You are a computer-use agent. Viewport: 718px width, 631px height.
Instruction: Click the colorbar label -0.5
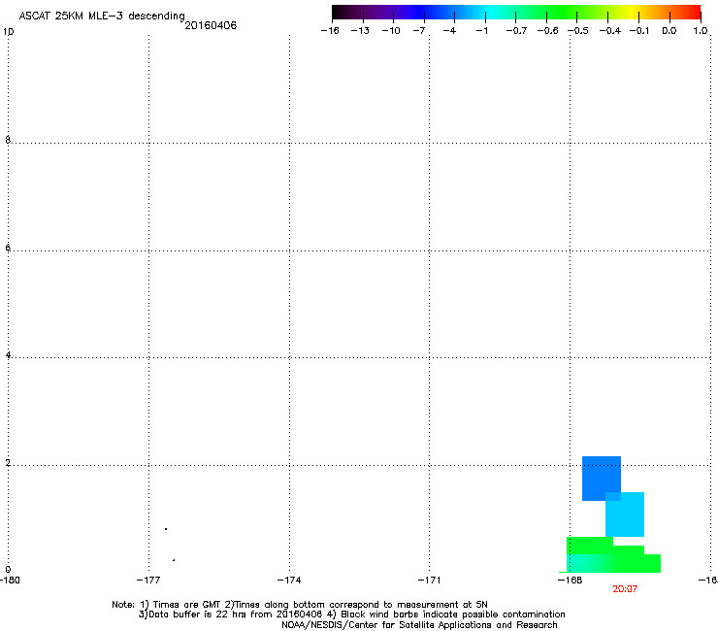(578, 31)
